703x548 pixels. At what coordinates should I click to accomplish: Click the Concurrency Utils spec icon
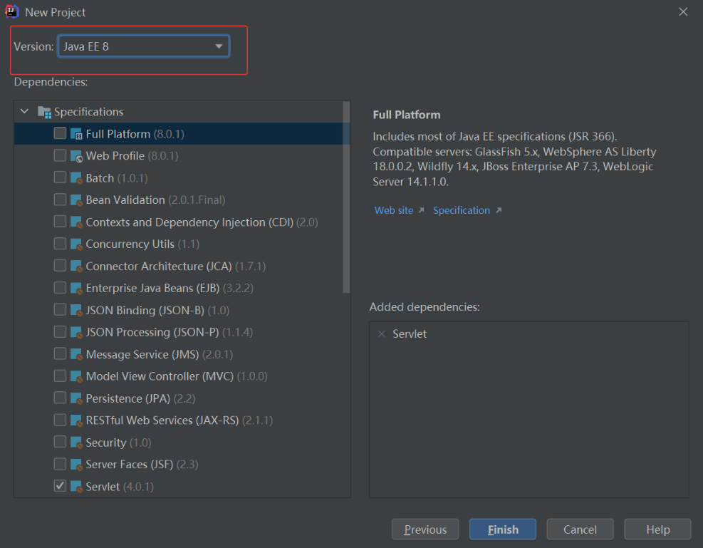(76, 244)
